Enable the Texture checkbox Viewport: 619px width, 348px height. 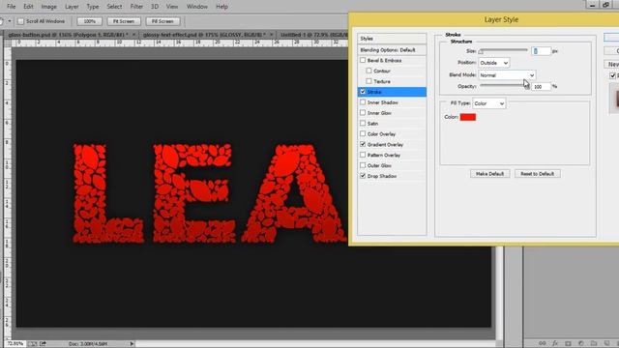click(x=368, y=81)
